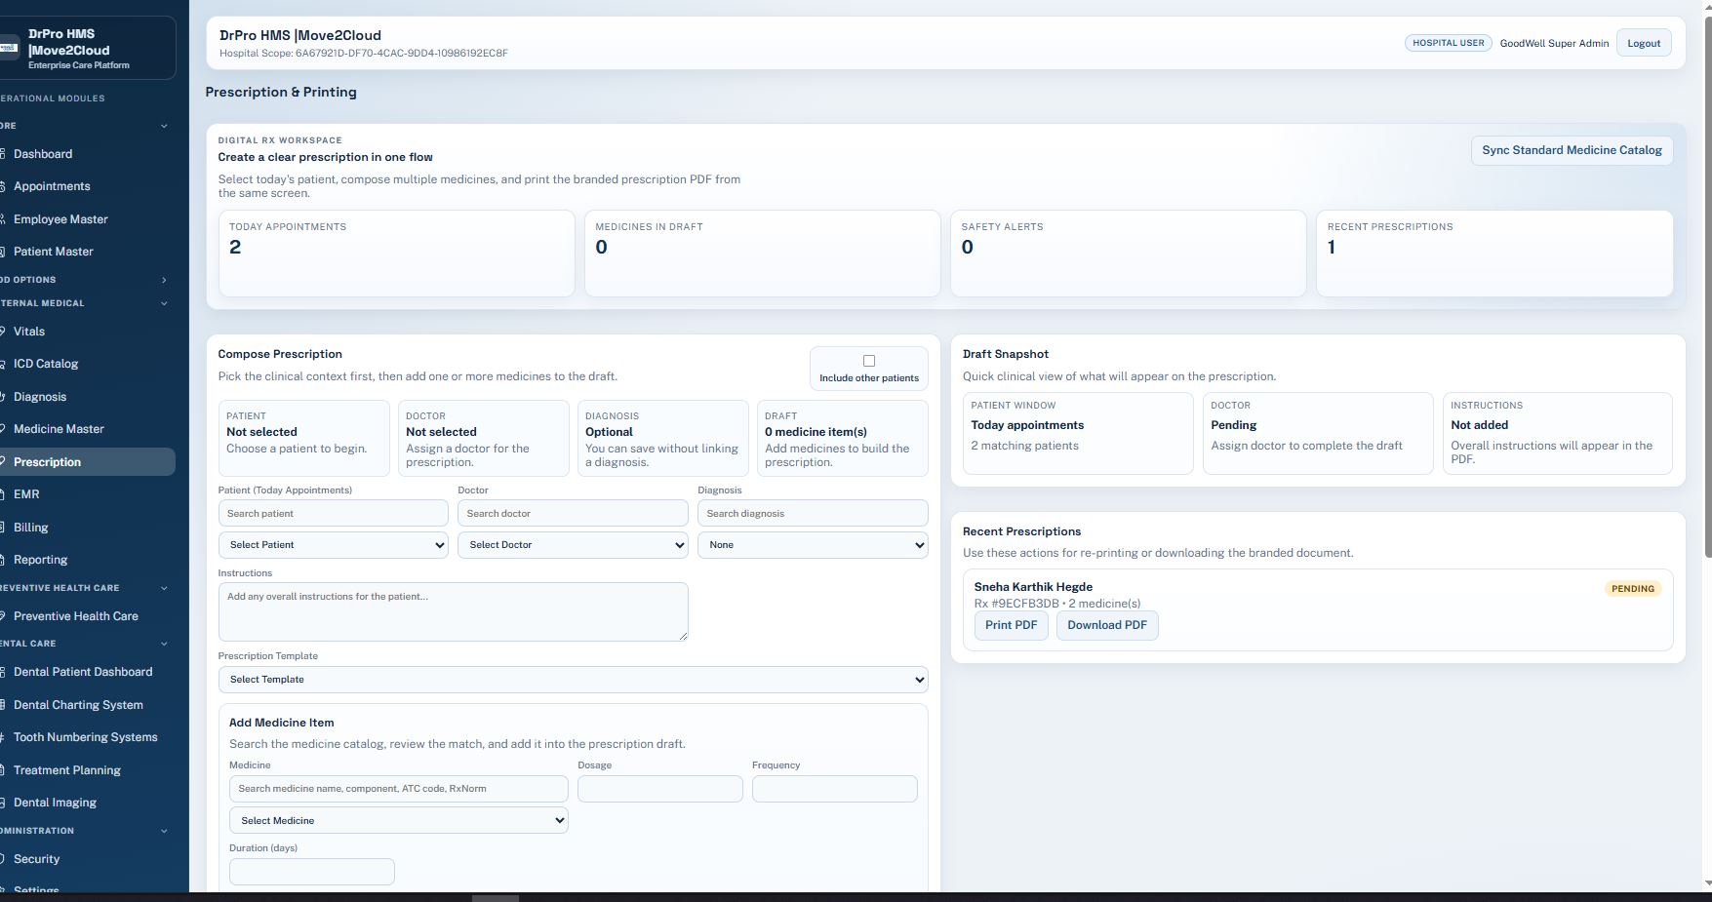1712x902 pixels.
Task: Open the Recent Prescriptions stat card
Action: (x=1494, y=254)
